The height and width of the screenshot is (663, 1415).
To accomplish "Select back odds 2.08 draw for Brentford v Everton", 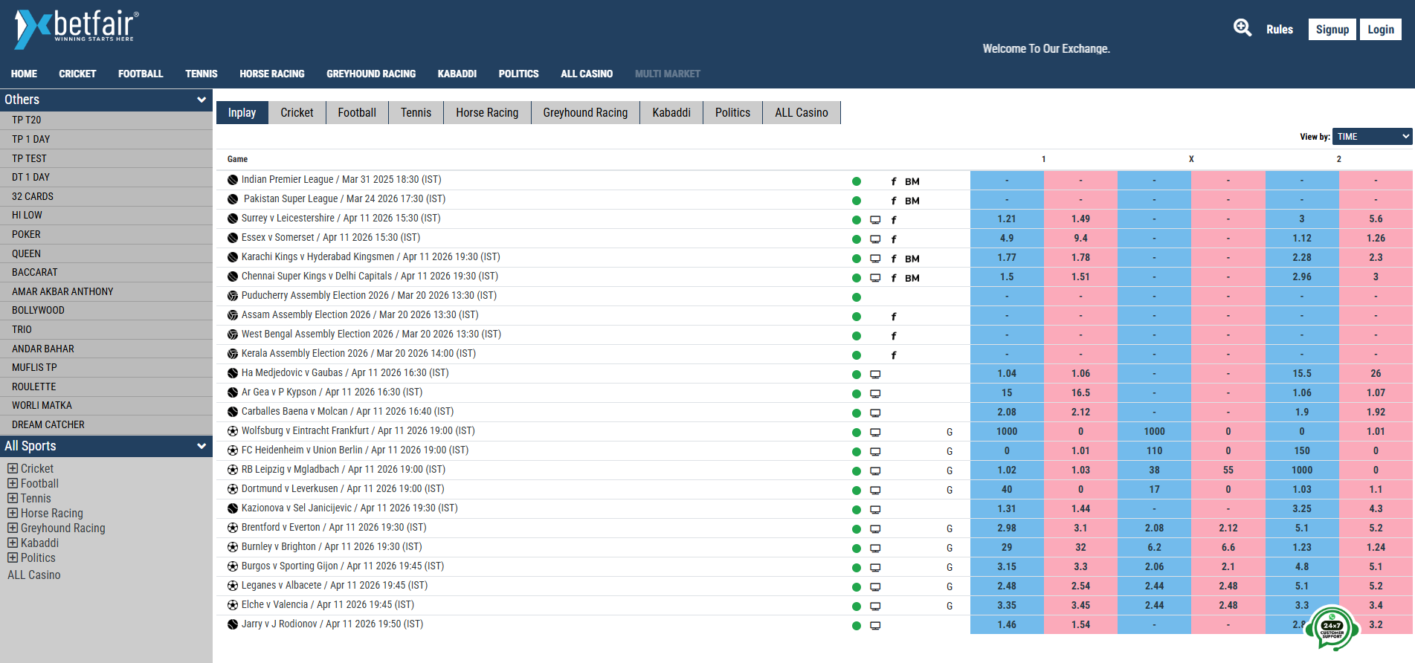I will 1154,528.
